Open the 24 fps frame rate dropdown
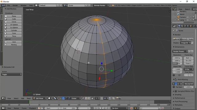The width and height of the screenshot is (197, 110). coord(189,69)
